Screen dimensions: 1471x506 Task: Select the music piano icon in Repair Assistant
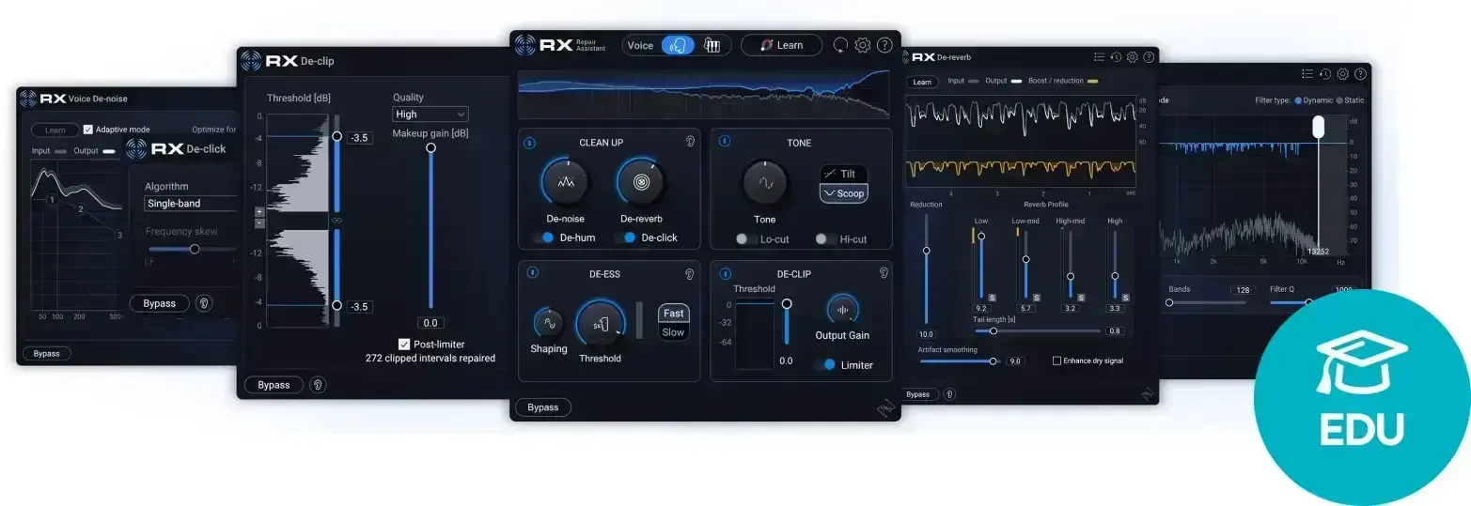pyautogui.click(x=712, y=45)
